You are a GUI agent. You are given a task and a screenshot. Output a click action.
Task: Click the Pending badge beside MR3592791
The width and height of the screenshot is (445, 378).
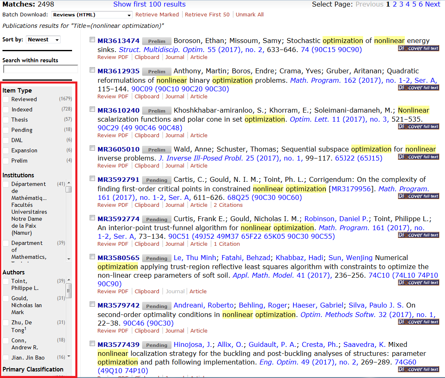[157, 180]
